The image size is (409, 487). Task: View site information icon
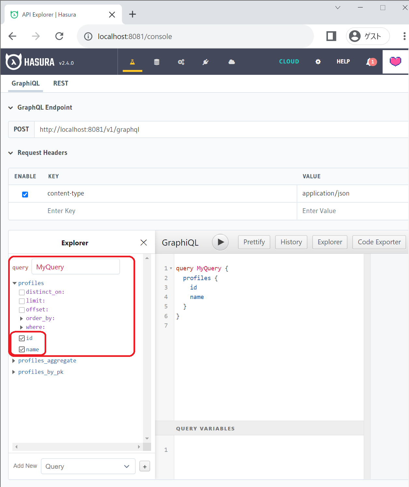coord(88,36)
